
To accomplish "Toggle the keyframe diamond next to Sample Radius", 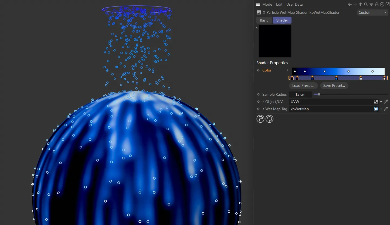I will [258, 94].
